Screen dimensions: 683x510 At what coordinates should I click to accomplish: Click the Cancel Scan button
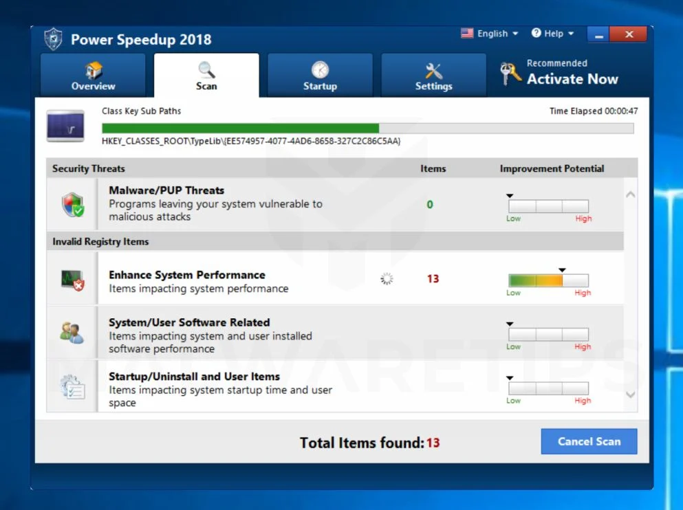tap(589, 441)
